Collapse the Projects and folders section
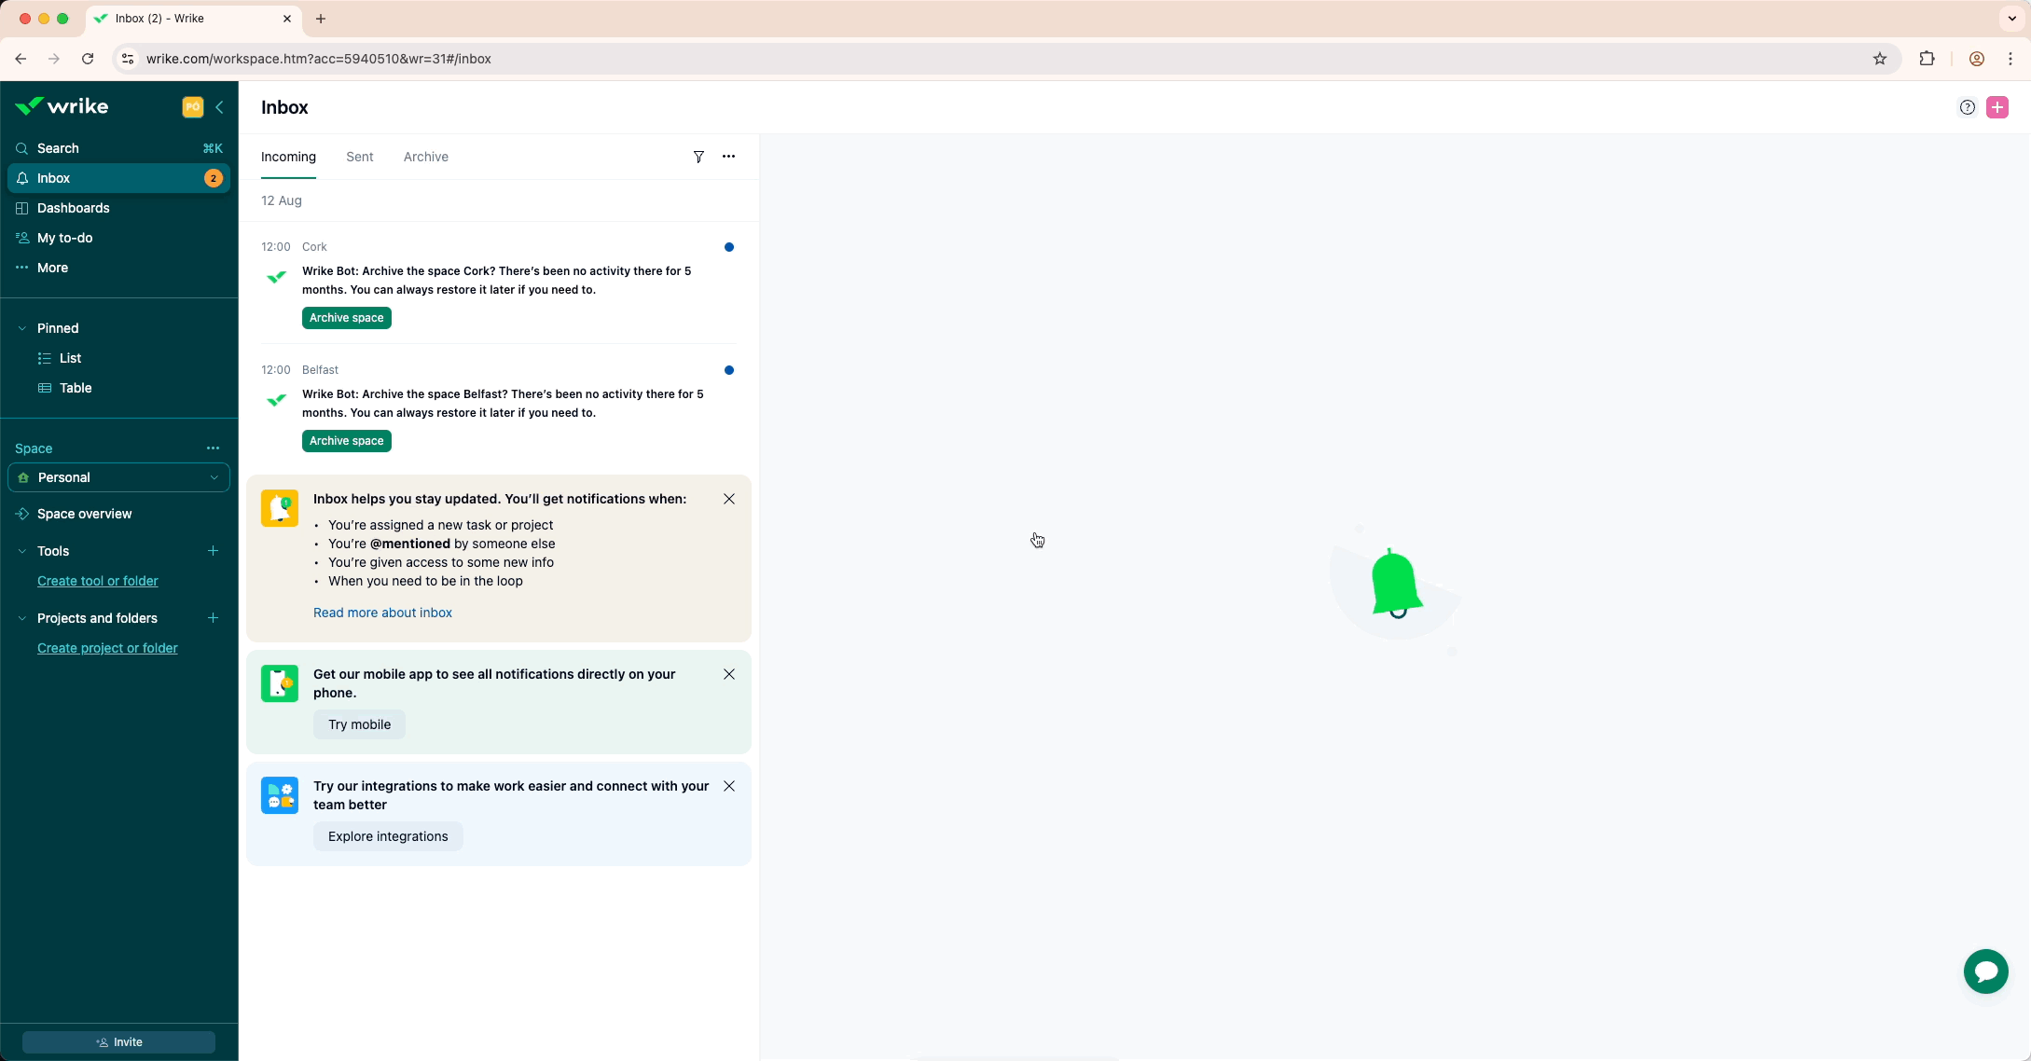 21,618
